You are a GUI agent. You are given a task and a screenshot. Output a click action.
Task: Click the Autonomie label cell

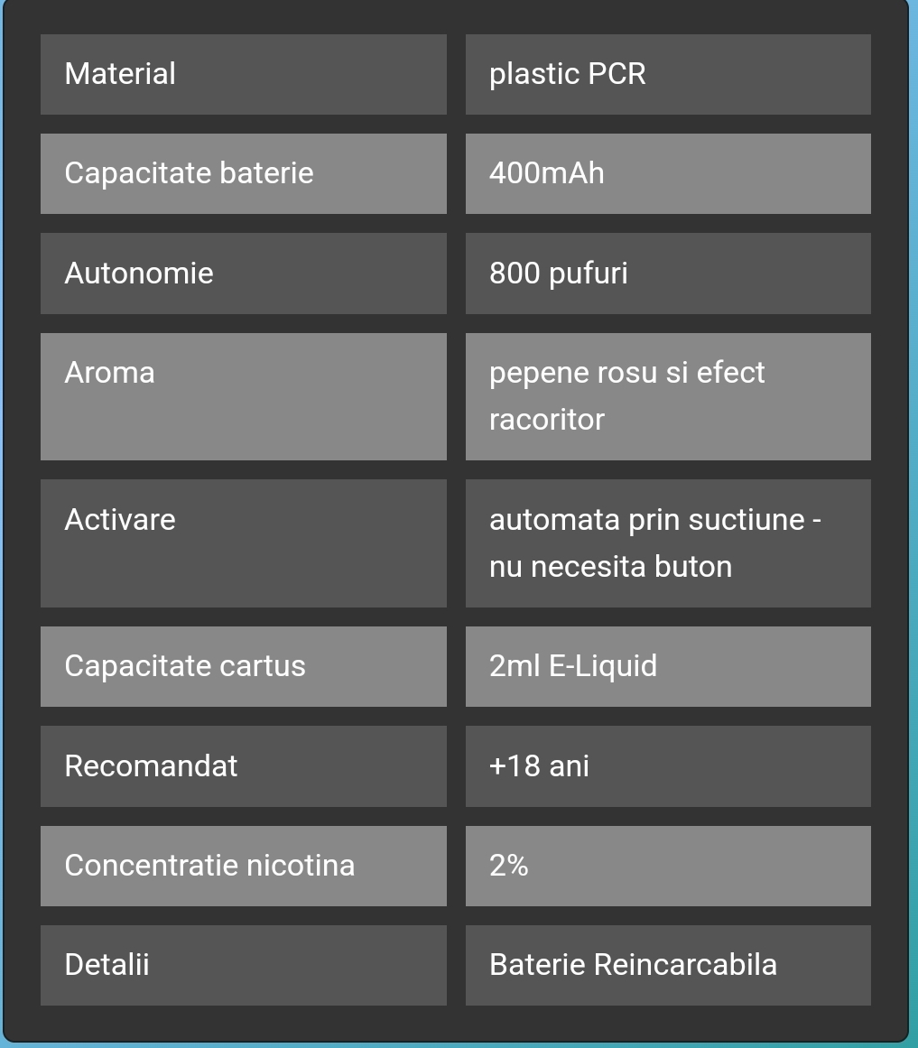click(x=243, y=274)
